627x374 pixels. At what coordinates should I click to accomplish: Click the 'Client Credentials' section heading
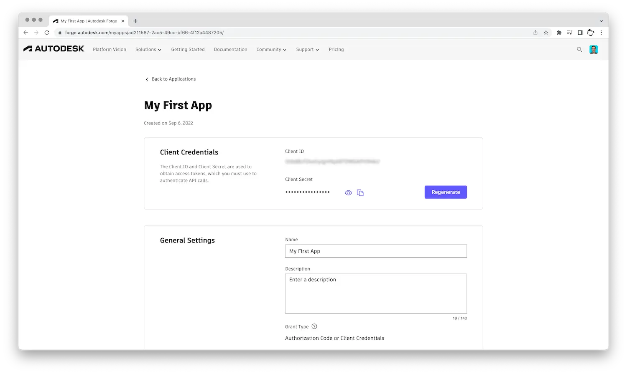(189, 152)
